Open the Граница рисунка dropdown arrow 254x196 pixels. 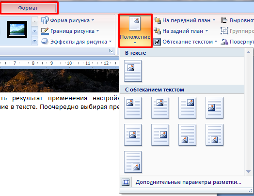[x=98, y=30]
